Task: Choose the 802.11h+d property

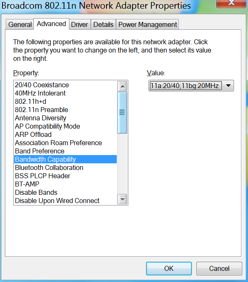Action: (x=65, y=101)
